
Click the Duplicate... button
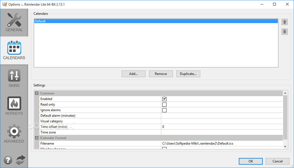pyautogui.click(x=188, y=74)
